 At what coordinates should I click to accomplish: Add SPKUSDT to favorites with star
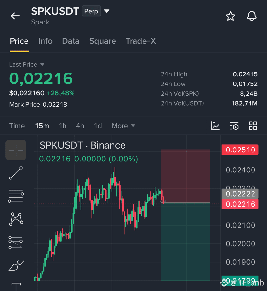(231, 16)
